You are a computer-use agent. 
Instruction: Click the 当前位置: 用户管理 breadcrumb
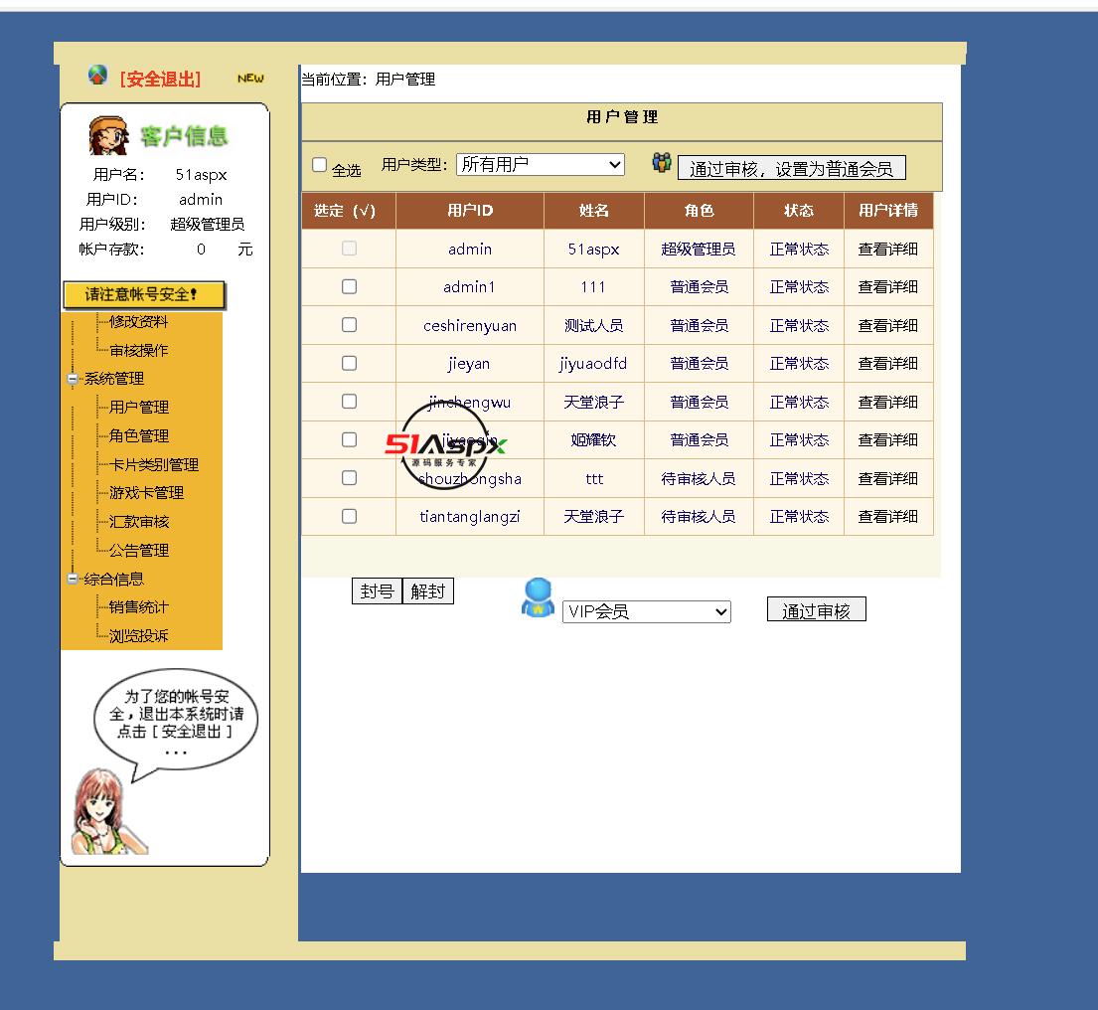pyautogui.click(x=369, y=80)
